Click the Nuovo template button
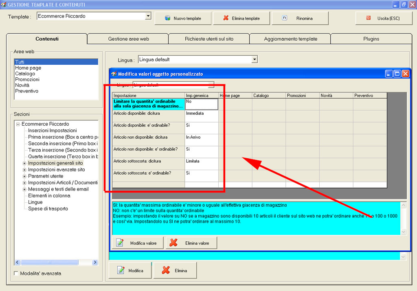 coord(183,18)
